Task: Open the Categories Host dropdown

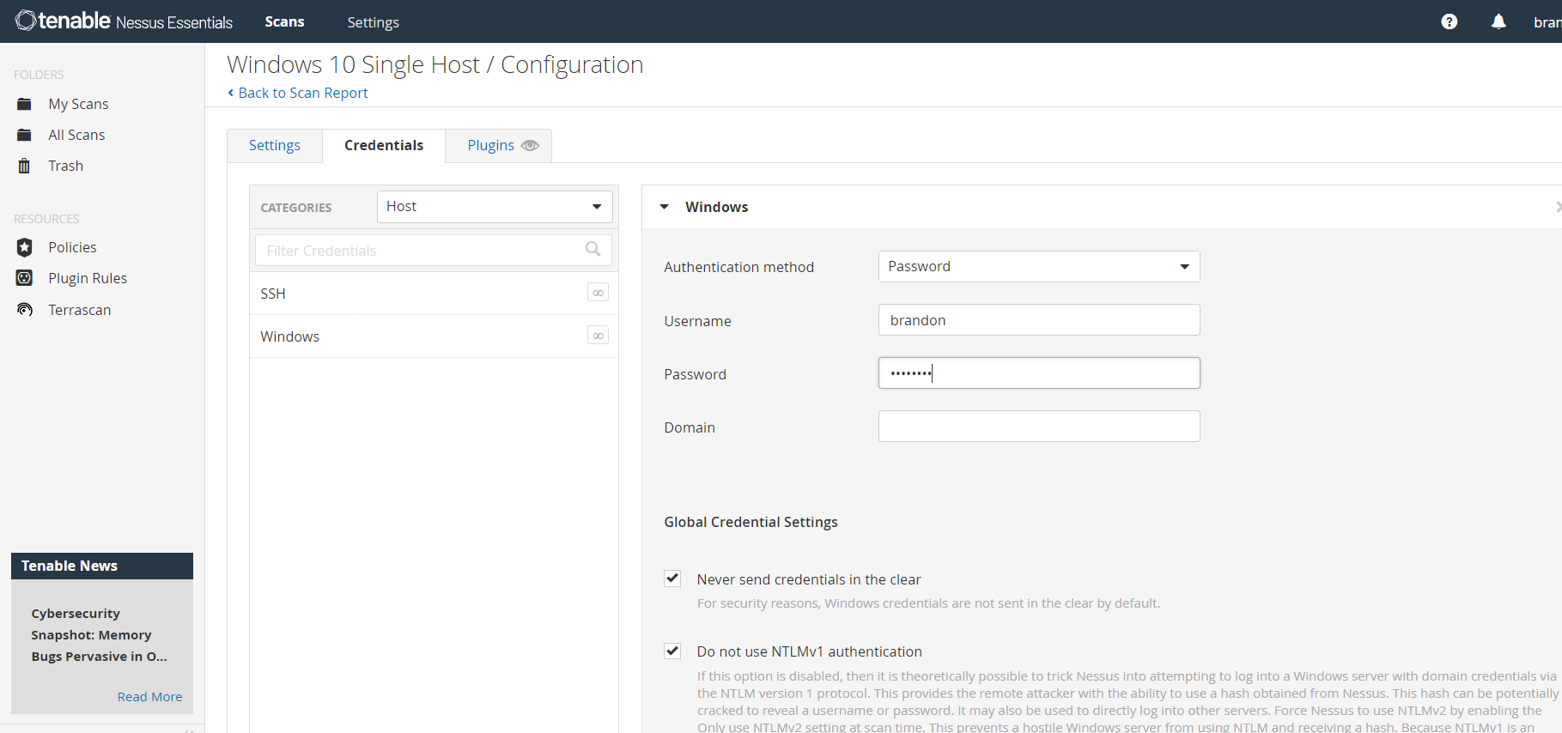Action: tap(495, 207)
